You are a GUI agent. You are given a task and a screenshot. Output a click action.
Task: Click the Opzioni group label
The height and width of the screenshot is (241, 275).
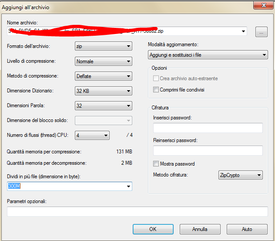click(x=159, y=68)
